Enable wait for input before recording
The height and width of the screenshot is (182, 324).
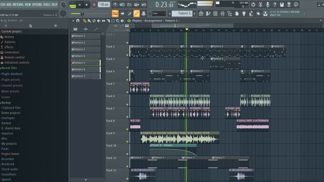pos(122,5)
